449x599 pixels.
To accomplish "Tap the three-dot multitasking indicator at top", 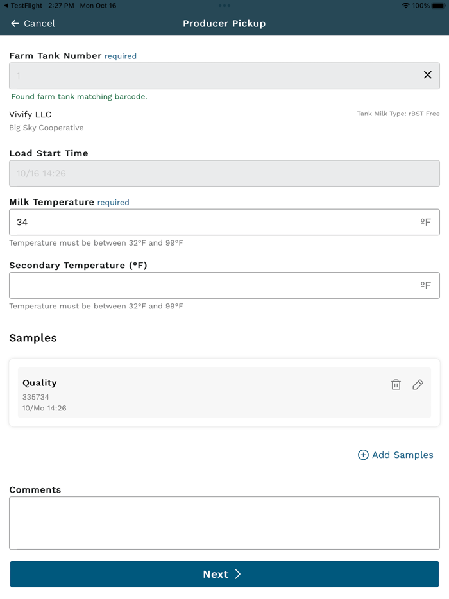I will pyautogui.click(x=224, y=6).
